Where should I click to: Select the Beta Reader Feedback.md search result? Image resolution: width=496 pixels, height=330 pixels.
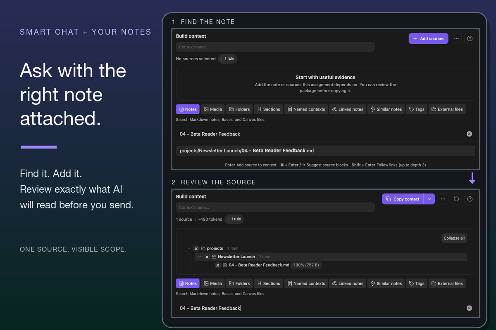(326, 151)
